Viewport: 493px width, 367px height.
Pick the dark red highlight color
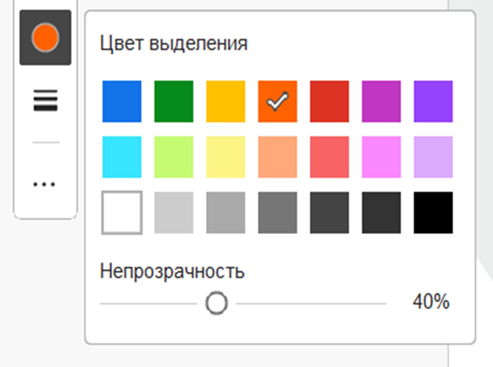[x=329, y=101]
